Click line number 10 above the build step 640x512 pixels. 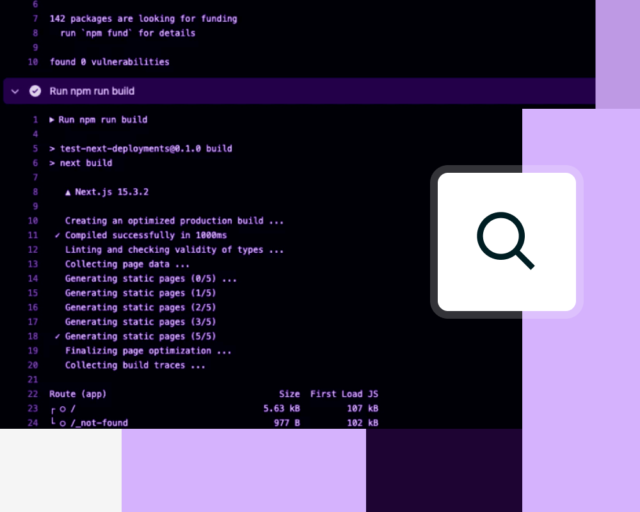tap(33, 62)
